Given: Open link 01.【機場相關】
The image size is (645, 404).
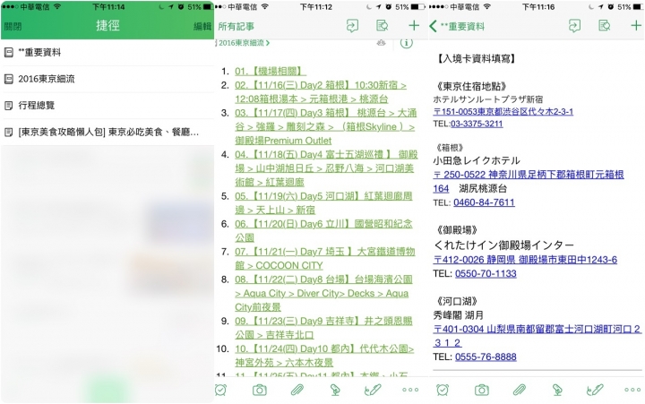Looking at the screenshot, I should [x=271, y=71].
